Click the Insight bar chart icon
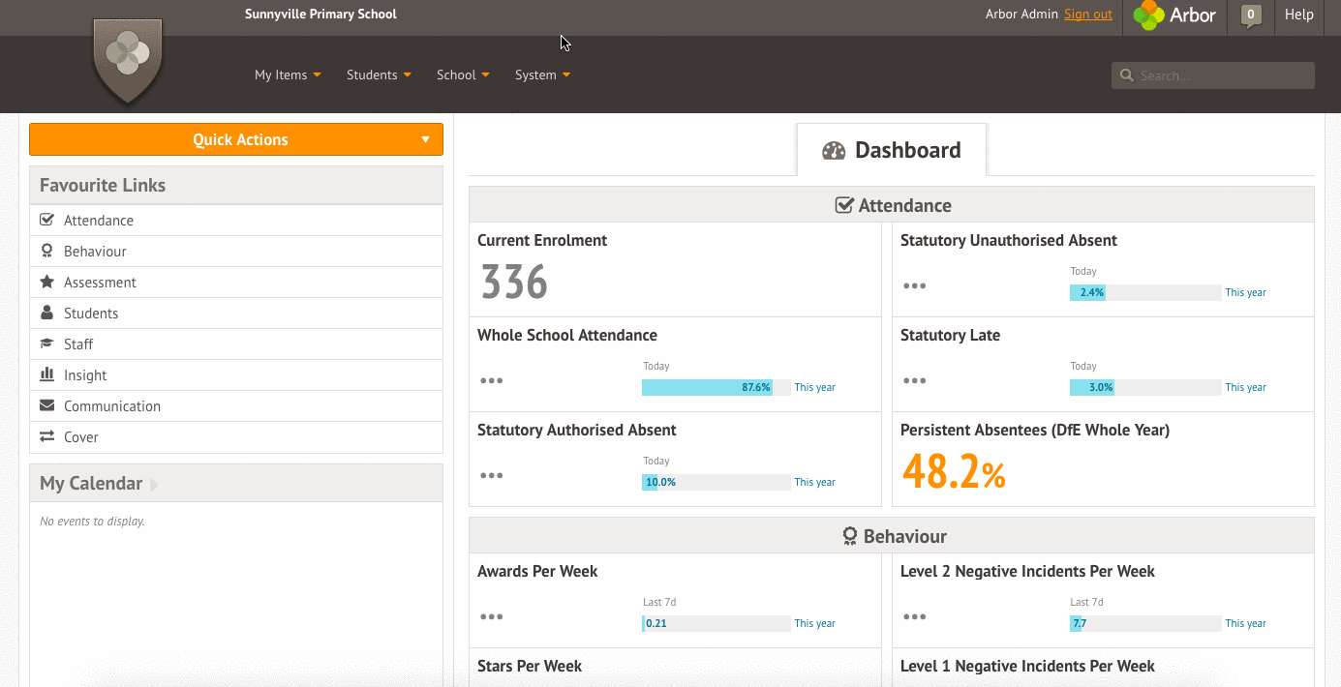1341x687 pixels. pos(46,374)
